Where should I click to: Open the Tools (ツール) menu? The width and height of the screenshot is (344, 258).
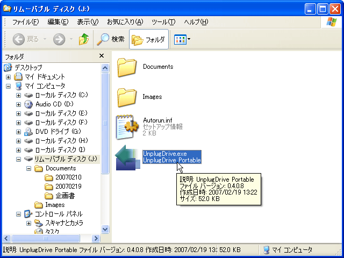click(x=163, y=22)
